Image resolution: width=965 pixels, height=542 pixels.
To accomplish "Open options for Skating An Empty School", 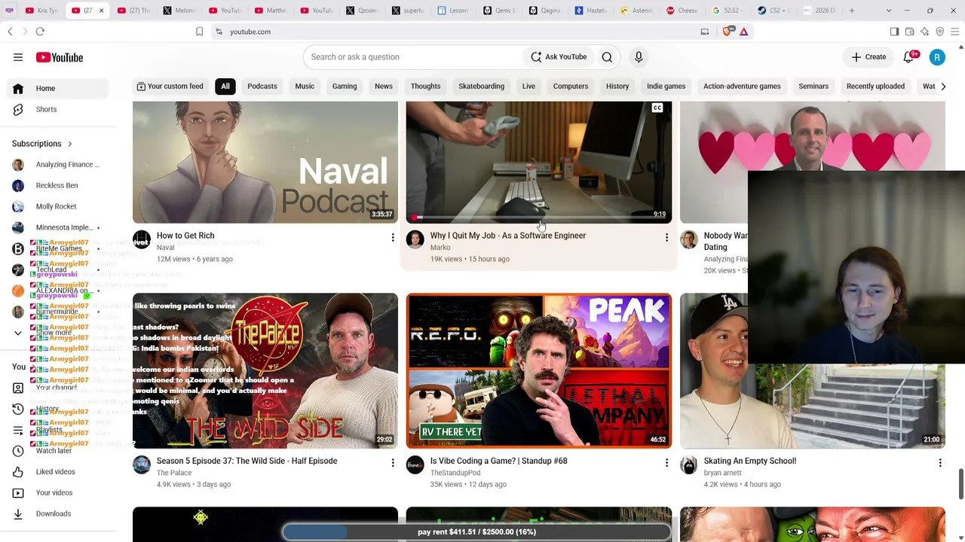I will coord(940,463).
